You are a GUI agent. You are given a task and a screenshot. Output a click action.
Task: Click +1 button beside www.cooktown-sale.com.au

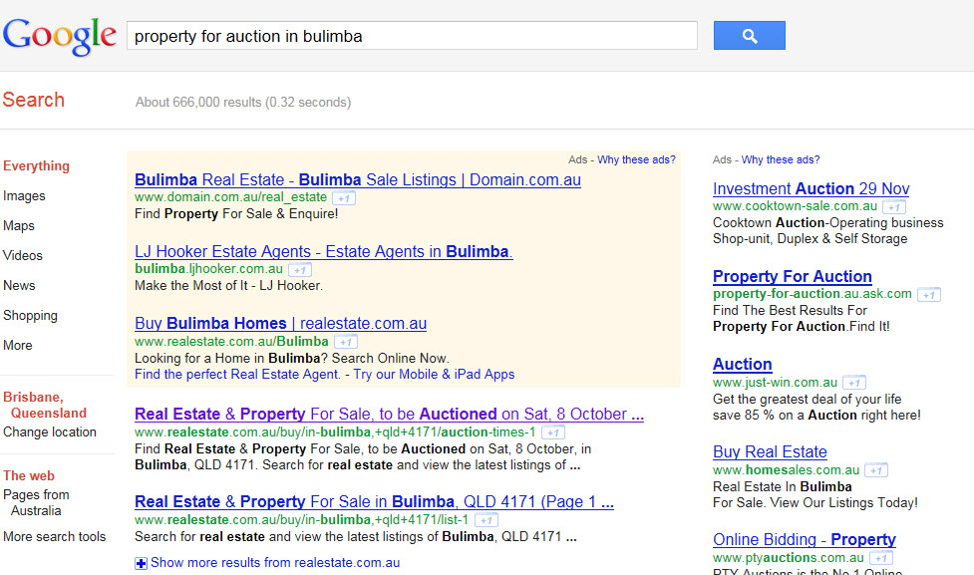click(x=894, y=207)
